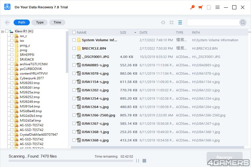This screenshot has width=251, height=167.
Task: Select the $RJEIAC8 tree item
Action: (27, 59)
